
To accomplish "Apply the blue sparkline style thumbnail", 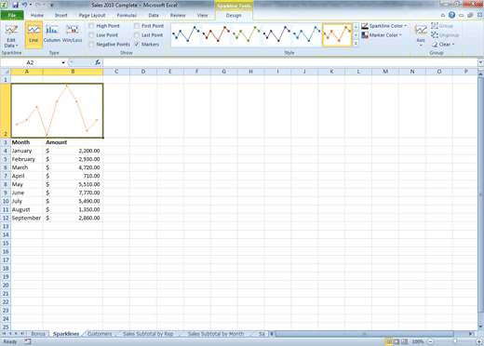I will click(185, 34).
